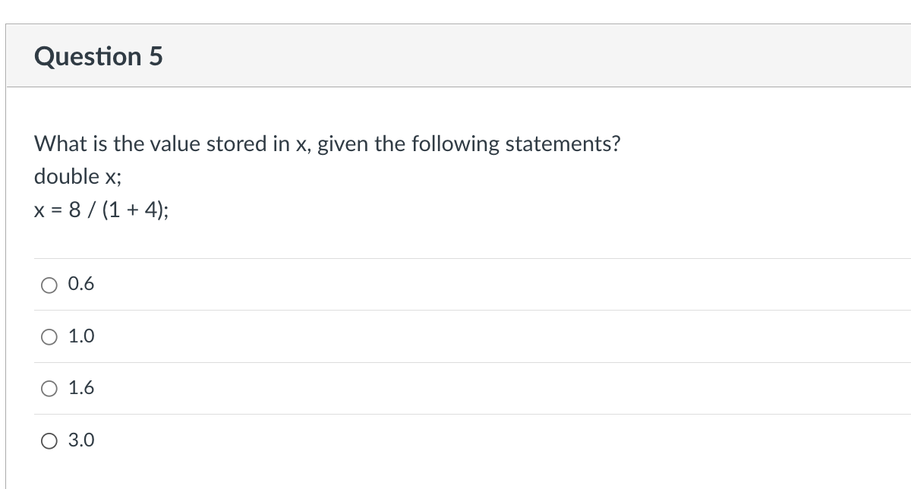Click the 1.6 answer label text

click(80, 388)
